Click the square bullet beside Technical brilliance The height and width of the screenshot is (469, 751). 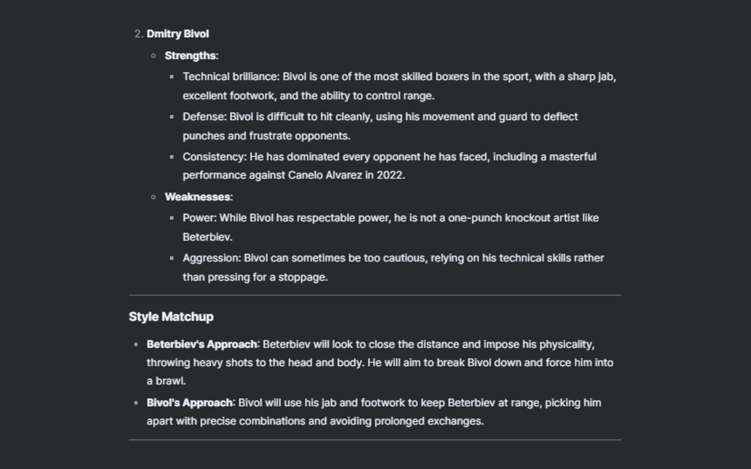click(x=171, y=77)
